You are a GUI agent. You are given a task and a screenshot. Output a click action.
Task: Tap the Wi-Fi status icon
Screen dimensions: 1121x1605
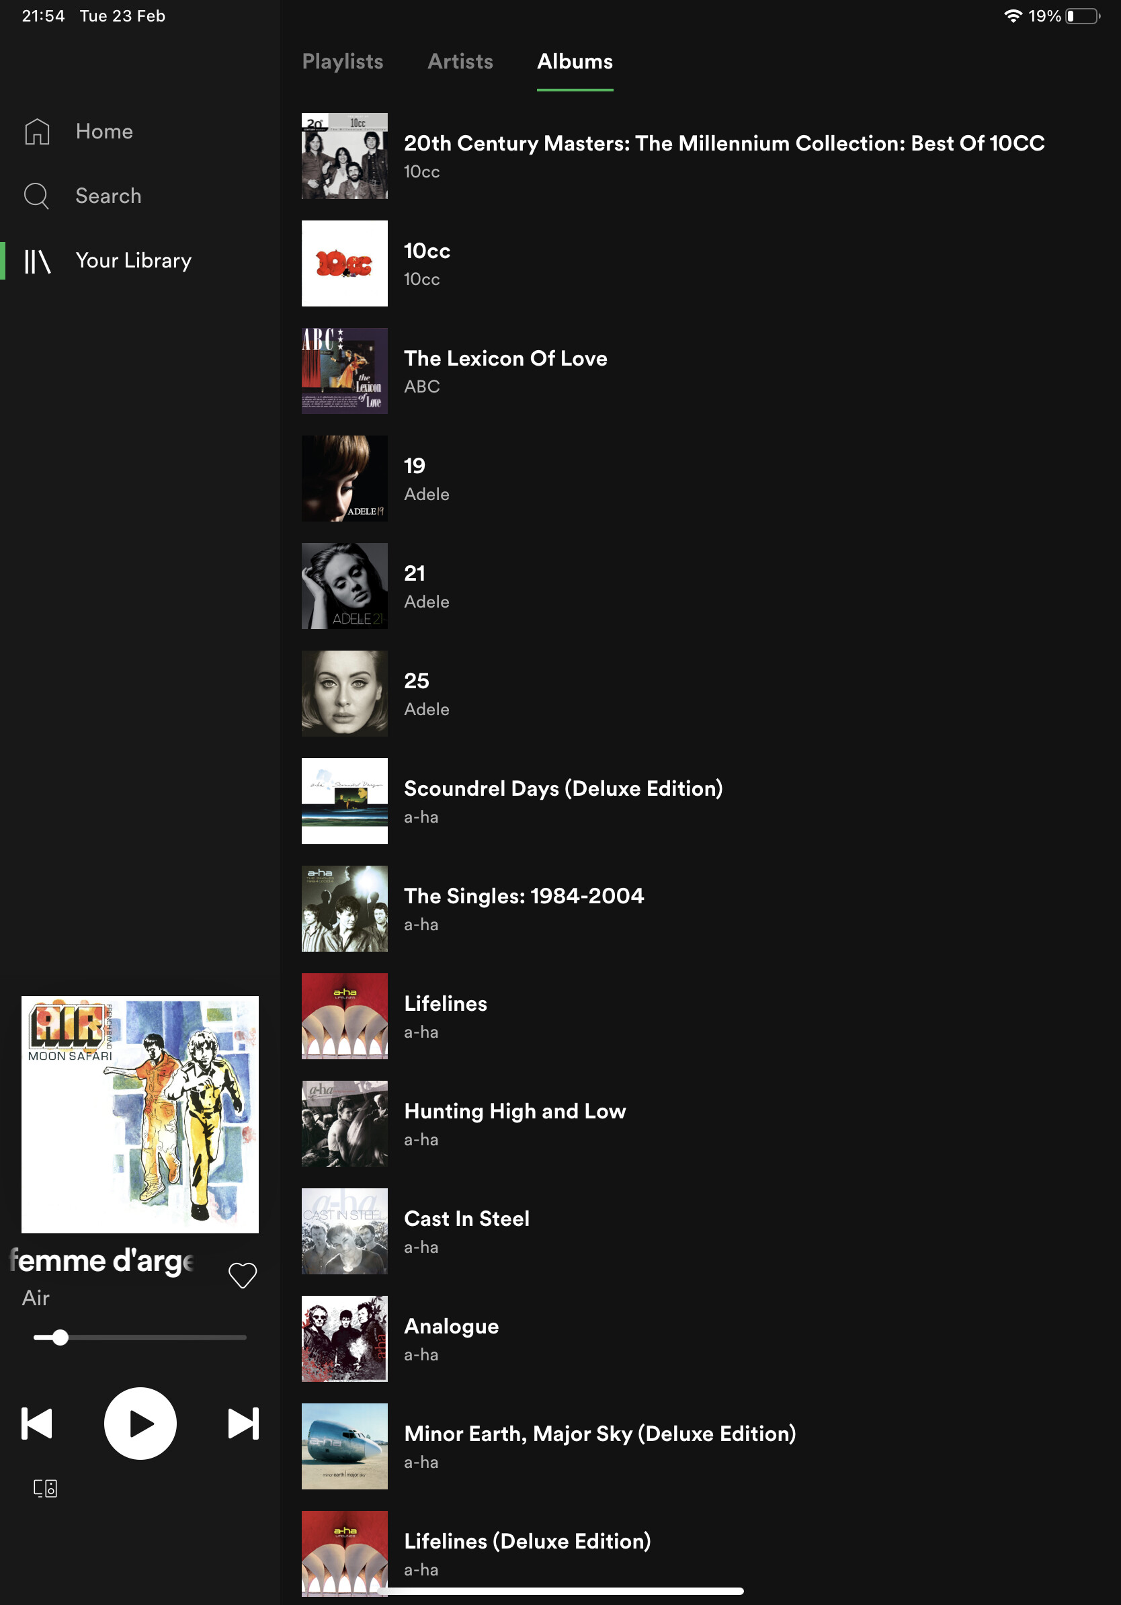click(1013, 16)
